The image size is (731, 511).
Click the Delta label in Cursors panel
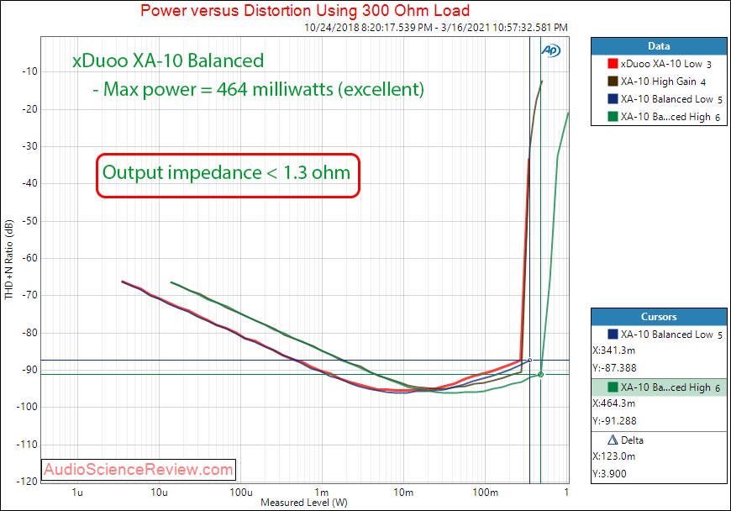pyautogui.click(x=632, y=440)
